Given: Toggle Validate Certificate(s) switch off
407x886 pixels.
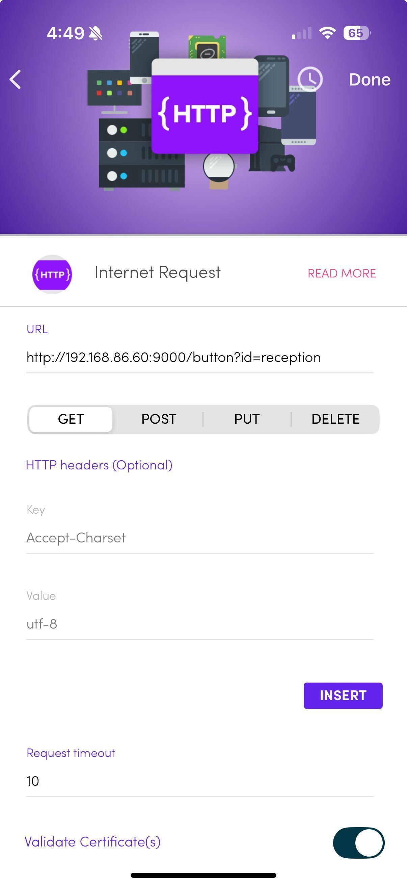Looking at the screenshot, I should [x=358, y=843].
